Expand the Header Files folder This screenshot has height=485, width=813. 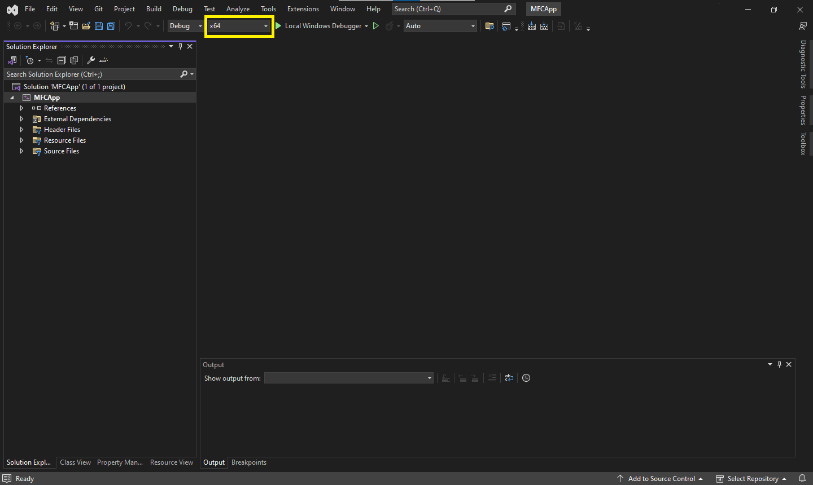21,130
